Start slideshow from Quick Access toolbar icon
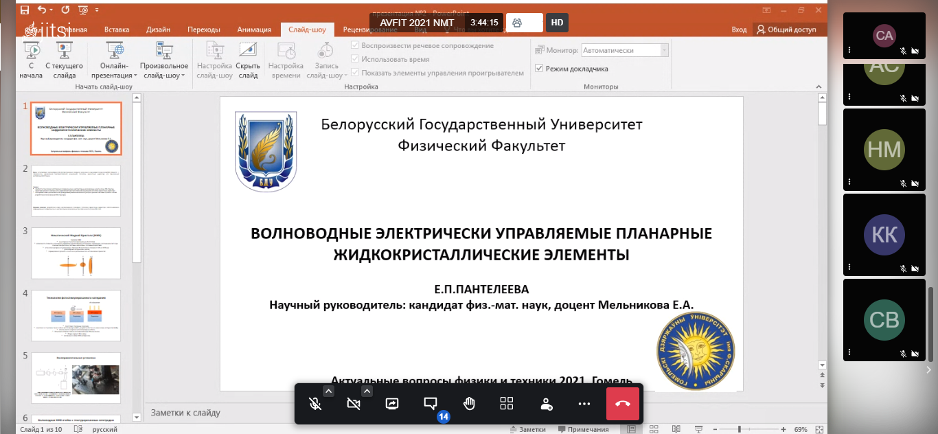 84,10
